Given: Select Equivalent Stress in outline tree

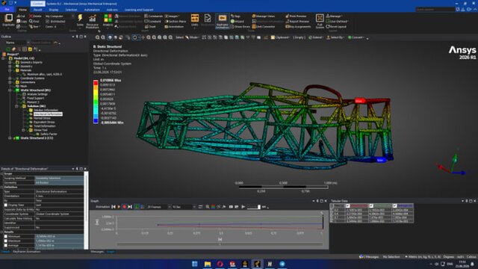Looking at the screenshot, I should [x=44, y=122].
